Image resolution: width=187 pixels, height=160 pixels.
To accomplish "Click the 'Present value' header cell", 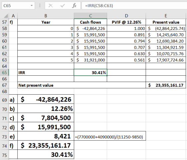I will (166, 22).
